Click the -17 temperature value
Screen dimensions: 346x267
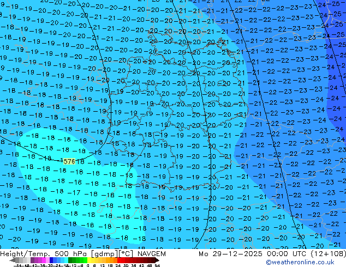point(74,193)
